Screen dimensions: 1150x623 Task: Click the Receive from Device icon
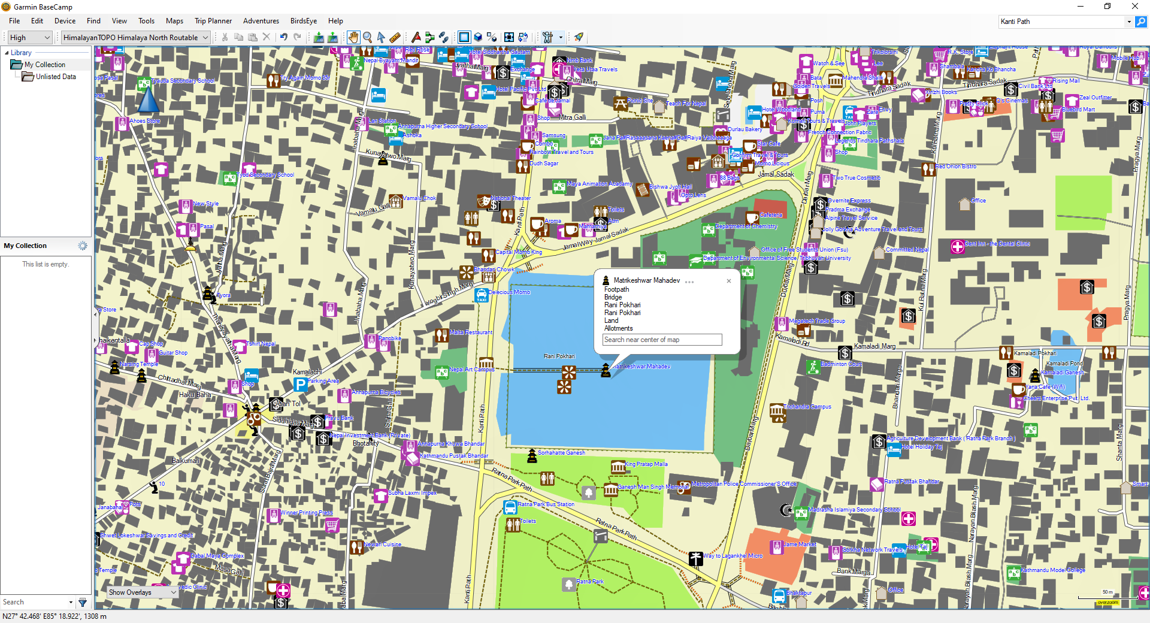(332, 37)
